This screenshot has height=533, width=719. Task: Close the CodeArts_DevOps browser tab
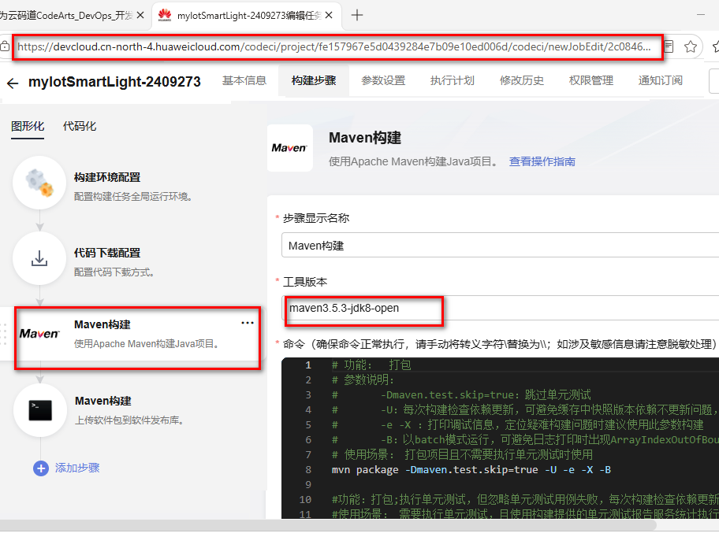pyautogui.click(x=140, y=15)
